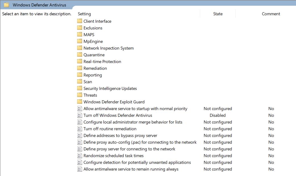Click policy icon for Define proxy server for connecting
Image resolution: width=296 pixels, height=176 pixels.
pos(80,149)
